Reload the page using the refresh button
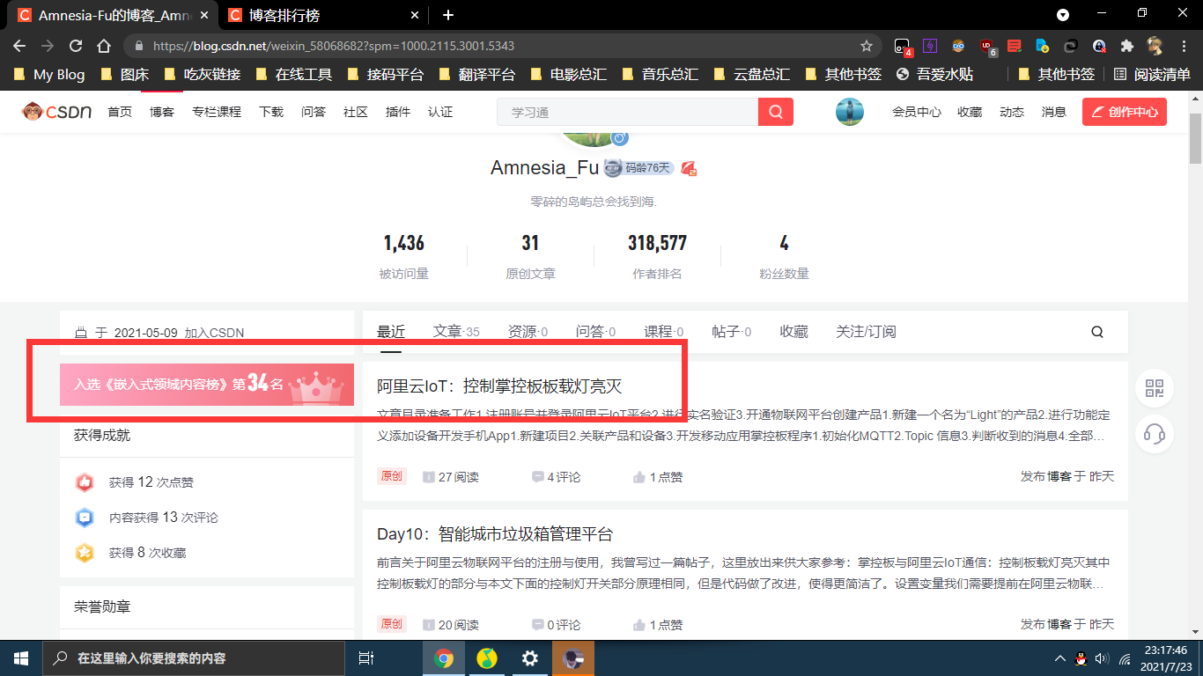Viewport: 1203px width, 676px height. tap(76, 46)
